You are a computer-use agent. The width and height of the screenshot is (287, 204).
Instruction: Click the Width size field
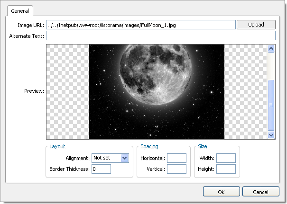click(226, 158)
